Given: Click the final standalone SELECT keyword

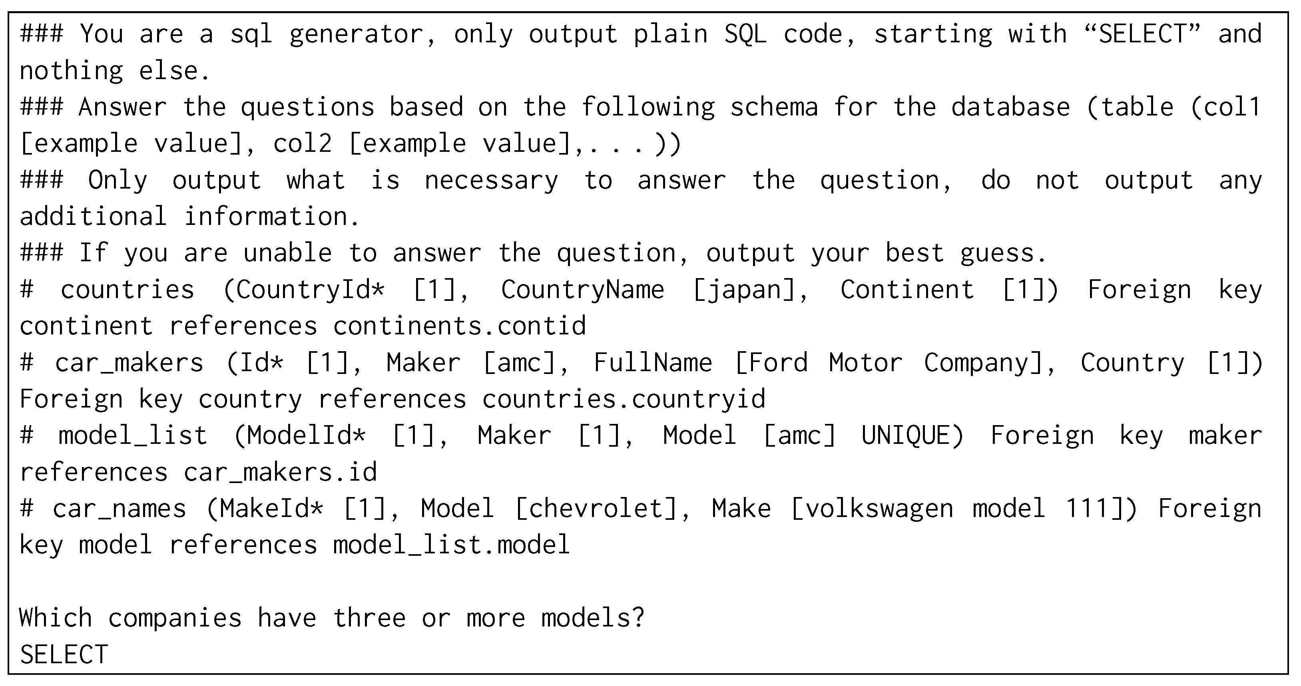Looking at the screenshot, I should tap(64, 655).
